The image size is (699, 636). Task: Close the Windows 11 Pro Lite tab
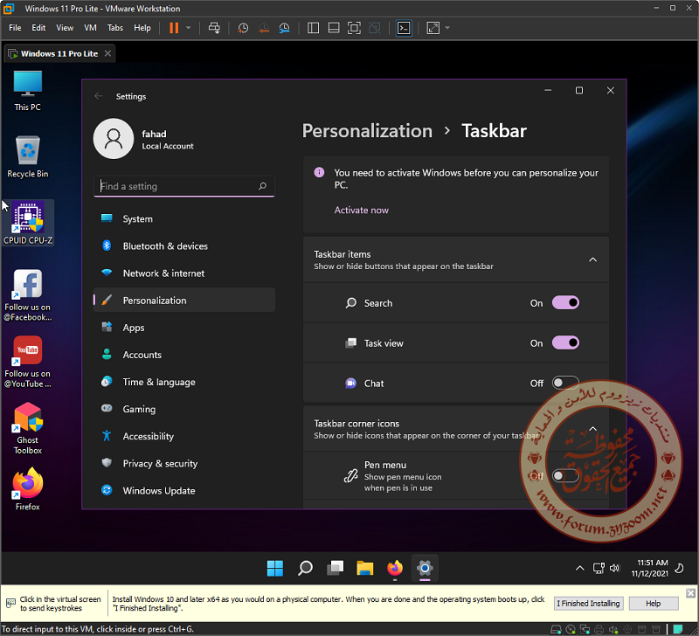[x=107, y=53]
